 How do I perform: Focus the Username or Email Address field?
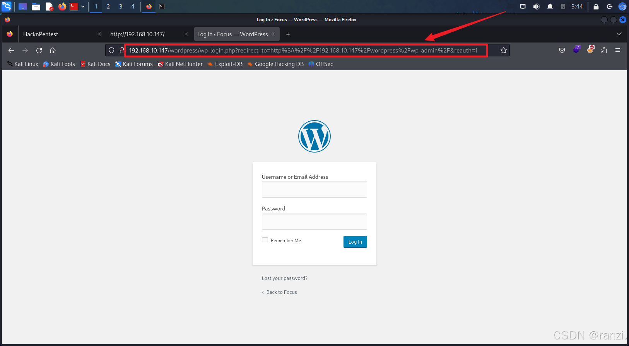[x=314, y=190]
